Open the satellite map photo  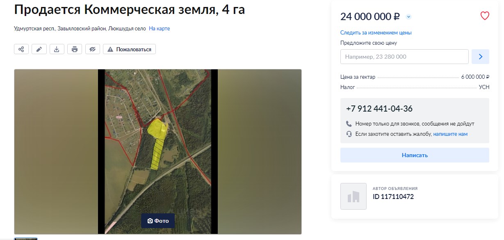click(x=158, y=152)
